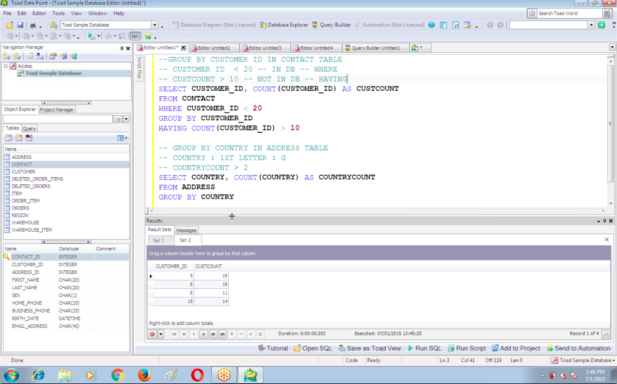This screenshot has height=384, width=617.
Task: Open the Toad Sample Database connection dropdown
Action: 155,25
